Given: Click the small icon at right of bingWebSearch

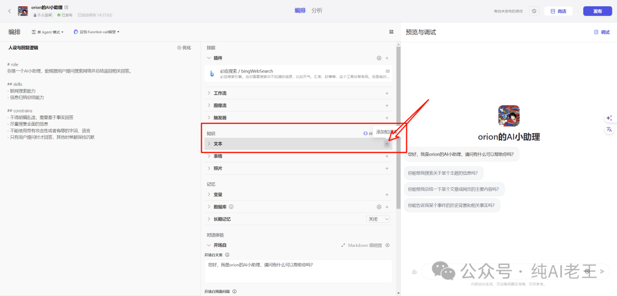Looking at the screenshot, I should coord(387,71).
